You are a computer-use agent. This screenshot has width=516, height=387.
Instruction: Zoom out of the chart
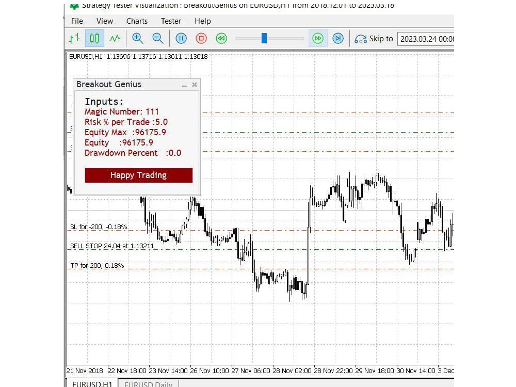158,38
